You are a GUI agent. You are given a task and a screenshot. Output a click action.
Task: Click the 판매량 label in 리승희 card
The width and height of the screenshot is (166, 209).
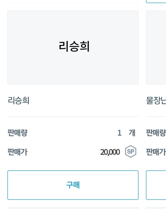17,133
